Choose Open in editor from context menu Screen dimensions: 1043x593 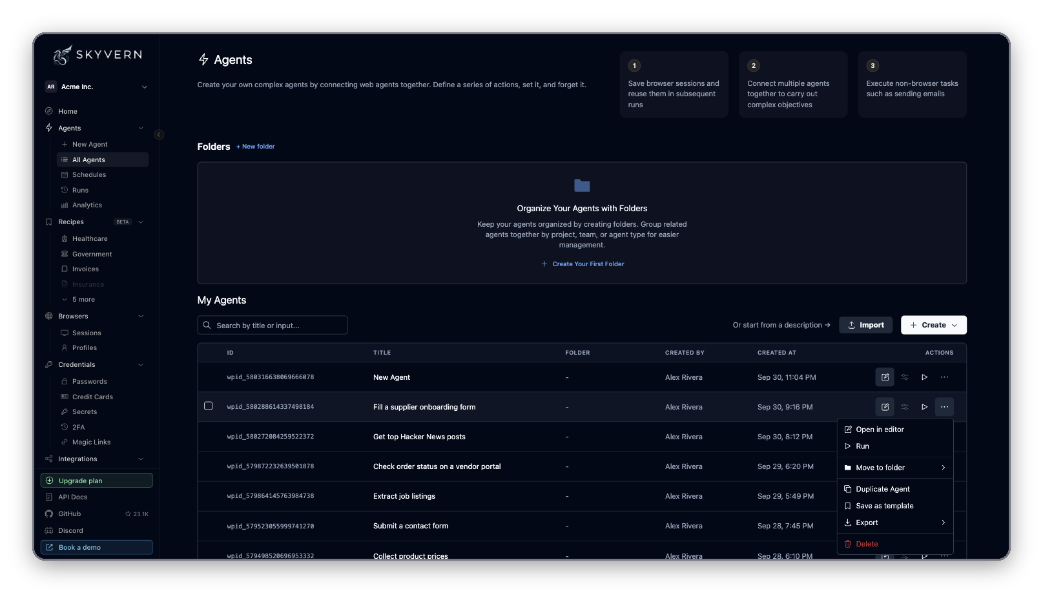pos(895,430)
